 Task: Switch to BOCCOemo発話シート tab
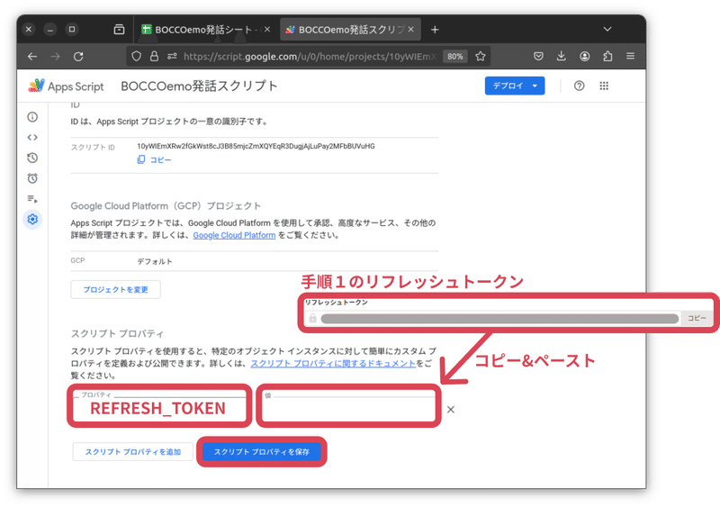point(206,30)
